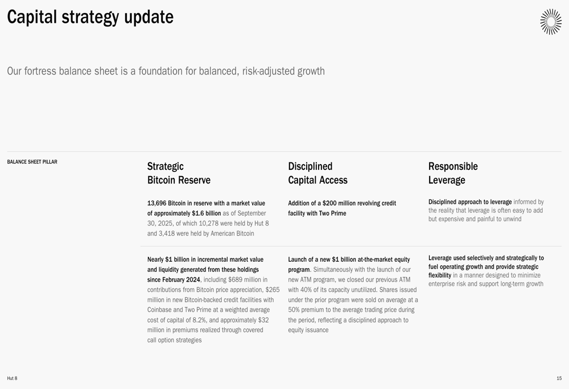569x389 pixels.
Task: Click the 'Strategic Bitcoin Reserve' heading
Action: tap(179, 173)
